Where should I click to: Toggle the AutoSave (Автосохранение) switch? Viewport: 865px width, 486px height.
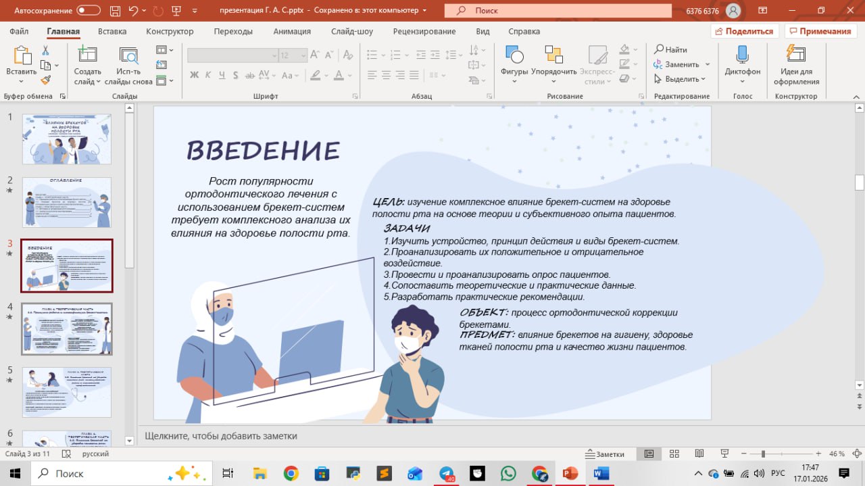(x=89, y=10)
